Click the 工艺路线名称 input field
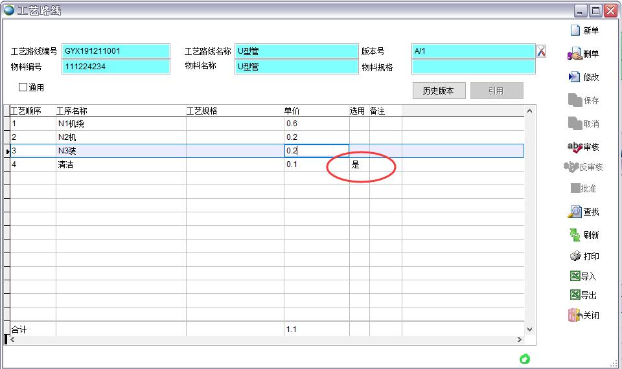This screenshot has width=622, height=369. tap(296, 51)
